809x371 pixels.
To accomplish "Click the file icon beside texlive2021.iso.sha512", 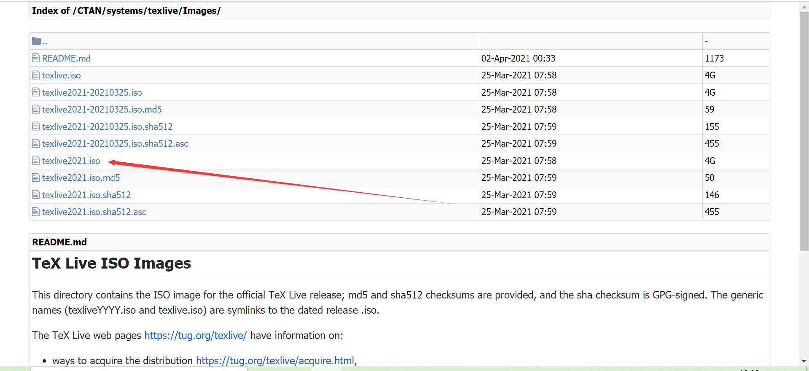I will click(36, 195).
